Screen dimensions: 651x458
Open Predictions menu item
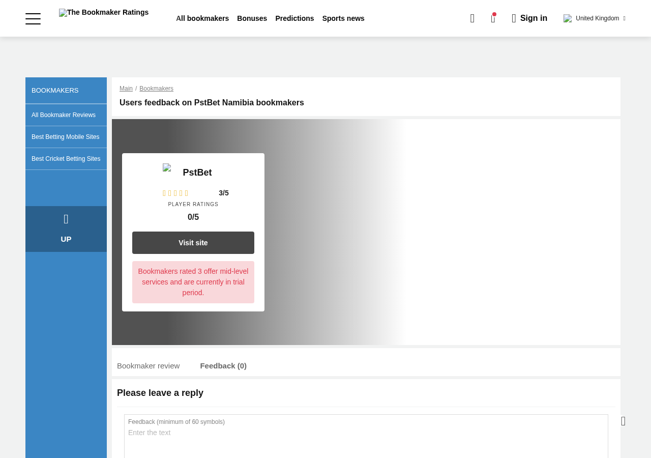[294, 18]
